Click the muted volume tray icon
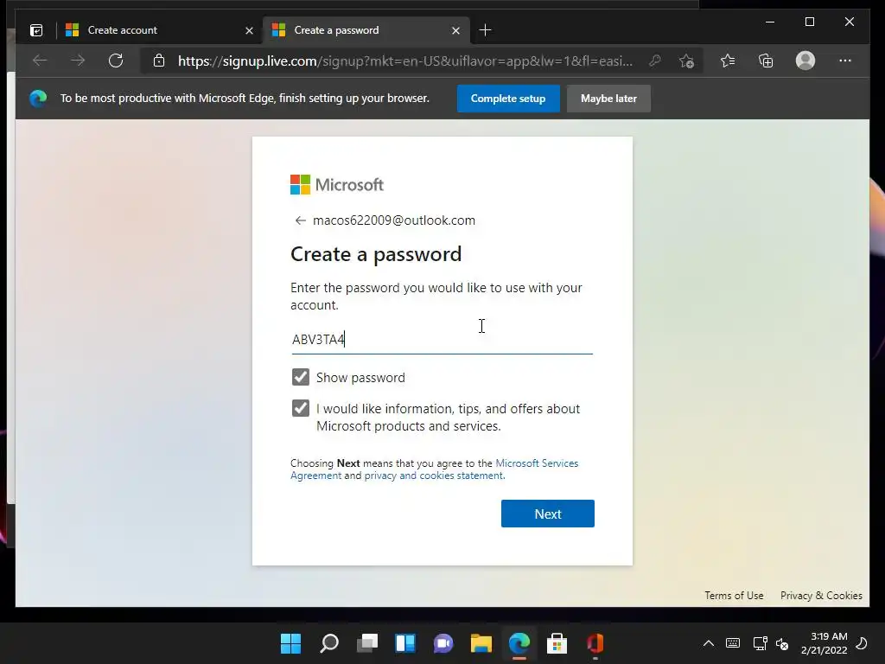Screen dimensions: 885x664 click(782, 643)
